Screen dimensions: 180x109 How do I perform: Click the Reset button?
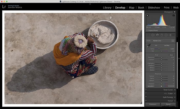[168, 104]
